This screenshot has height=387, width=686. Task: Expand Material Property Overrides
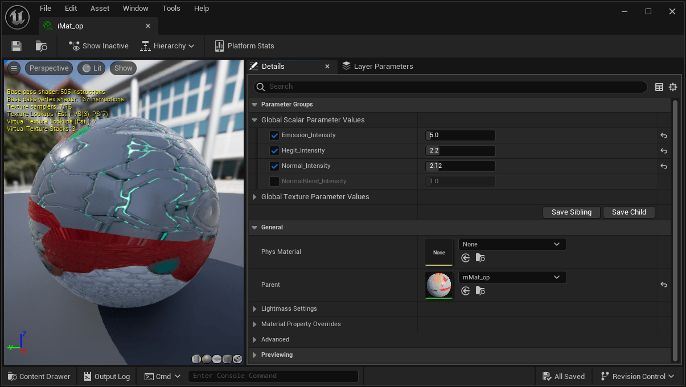[254, 324]
